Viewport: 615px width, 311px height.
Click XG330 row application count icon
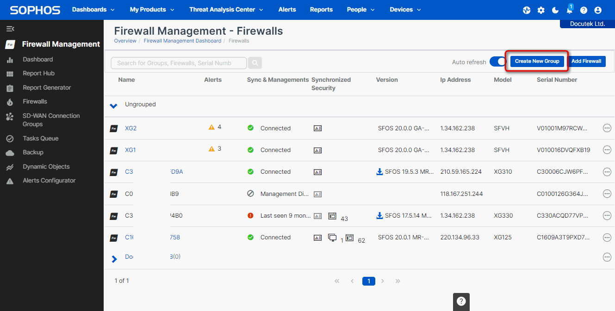[x=332, y=216]
